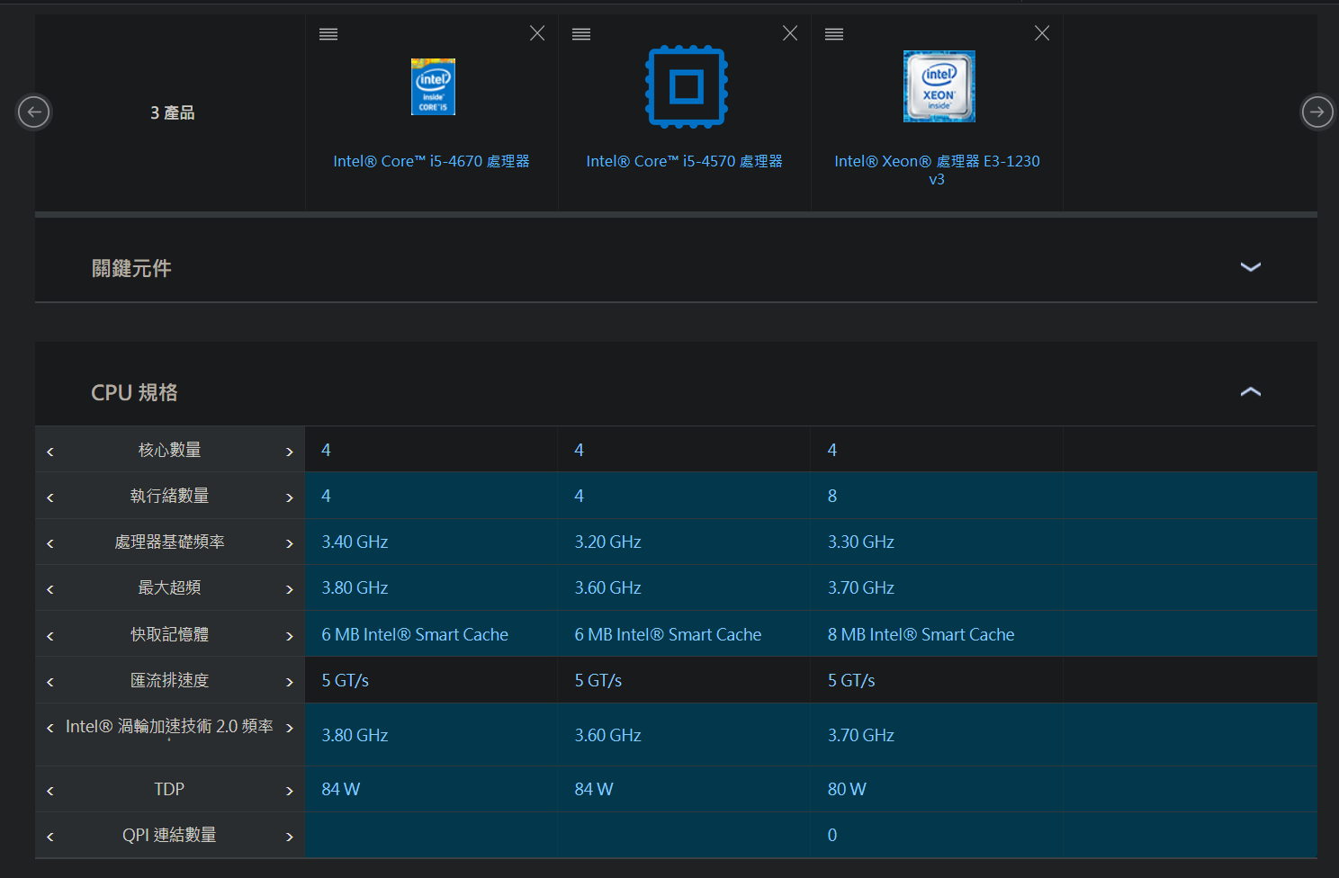
Task: Open Intel Core i5-4570 處理器 link
Action: [684, 161]
